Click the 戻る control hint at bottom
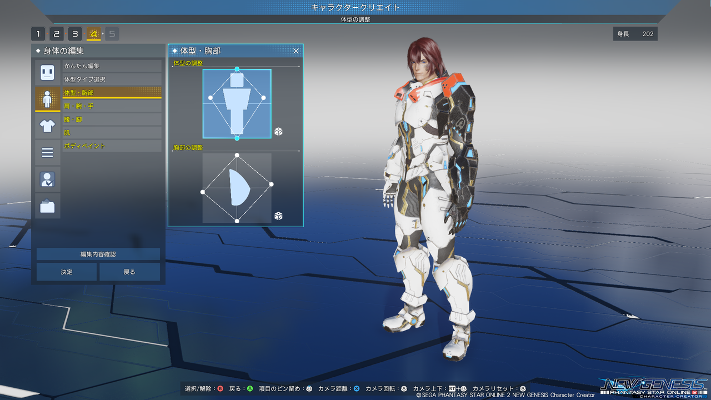The image size is (711, 400). coord(242,389)
